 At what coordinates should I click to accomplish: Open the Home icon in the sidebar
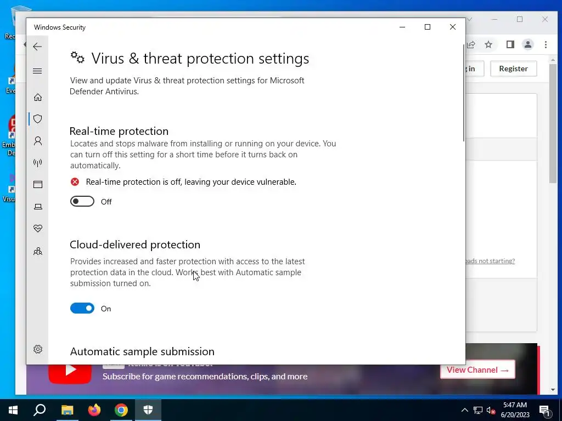(38, 98)
